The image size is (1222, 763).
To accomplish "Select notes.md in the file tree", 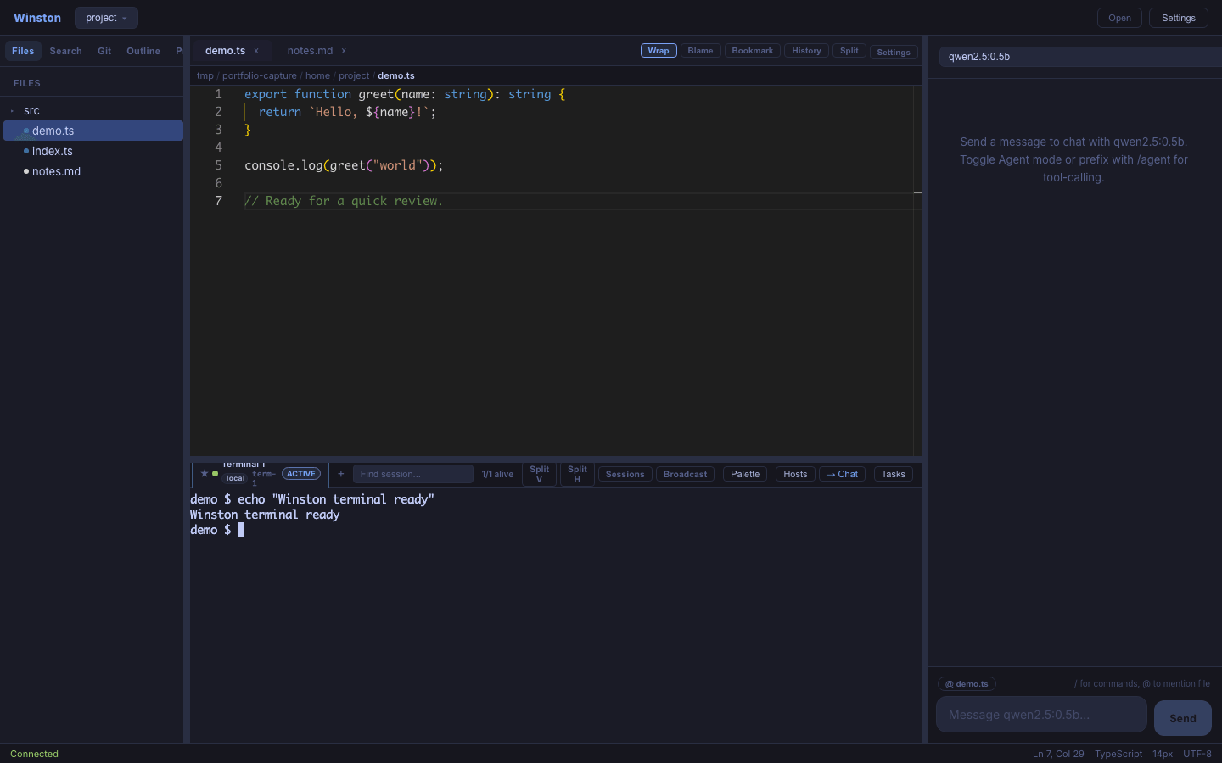I will (93, 171).
